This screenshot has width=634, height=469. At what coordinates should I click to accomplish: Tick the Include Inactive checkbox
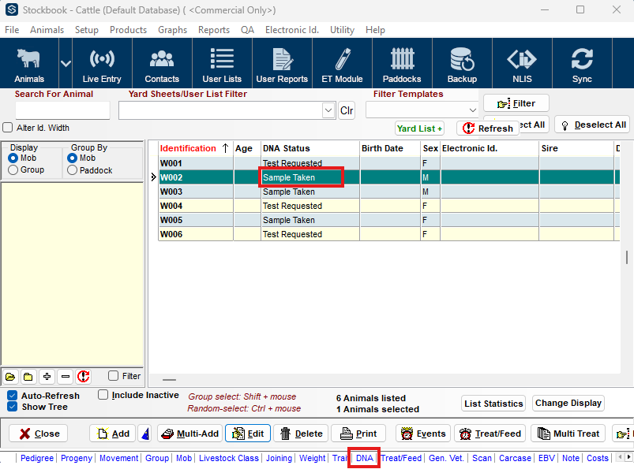point(103,395)
